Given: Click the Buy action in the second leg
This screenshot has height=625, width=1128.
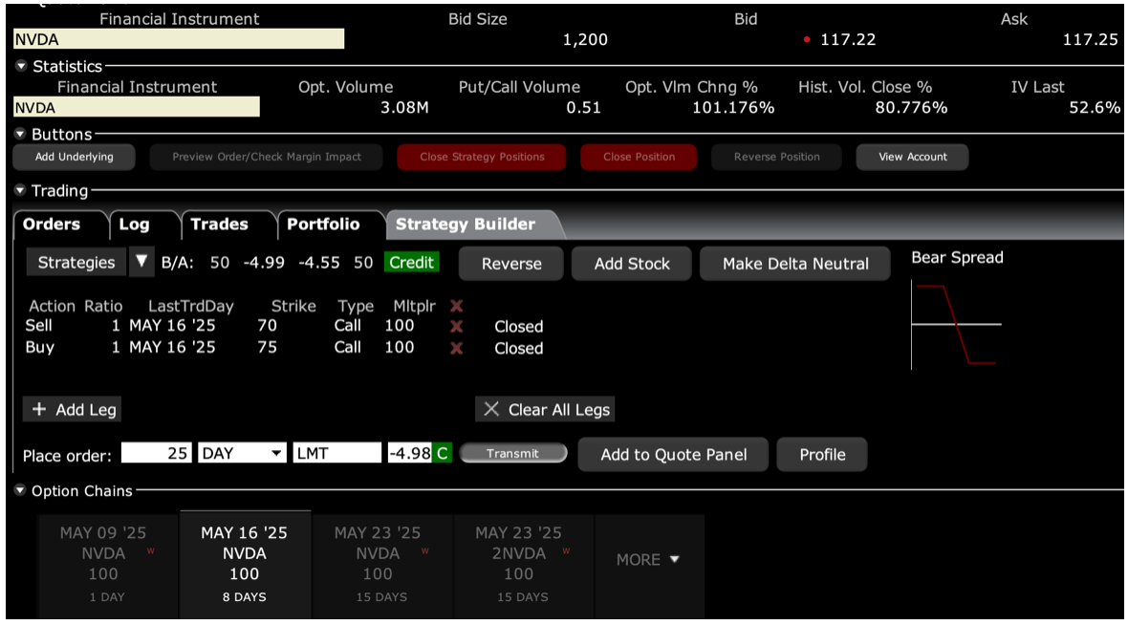Looking at the screenshot, I should [39, 348].
